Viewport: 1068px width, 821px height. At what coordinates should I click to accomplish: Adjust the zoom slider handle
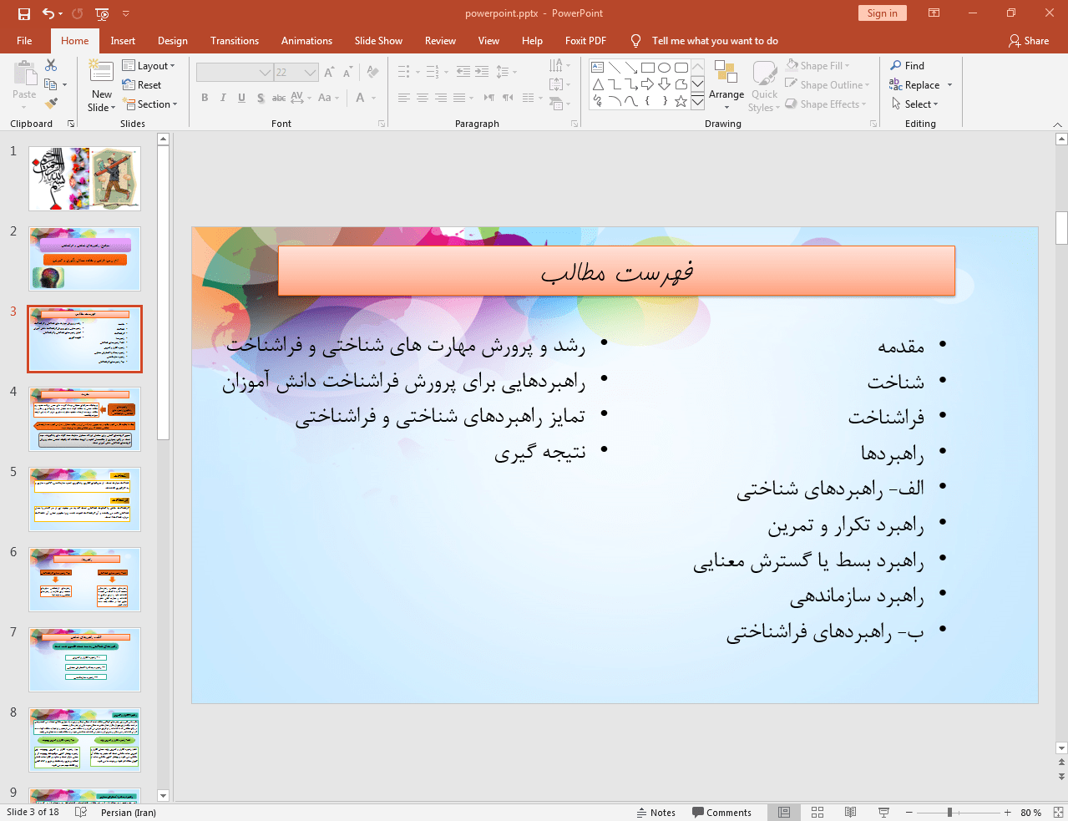pos(949,812)
